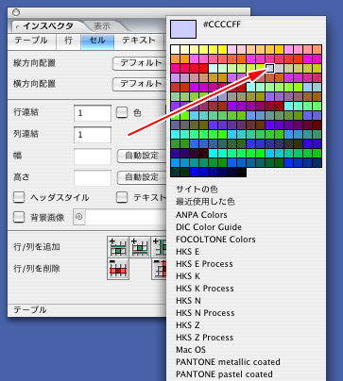The image size is (343, 381).
Task: Open the 行 tab
Action: 68,41
